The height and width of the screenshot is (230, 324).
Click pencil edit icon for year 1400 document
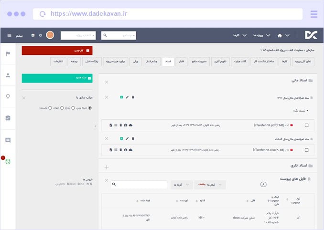click(127, 97)
